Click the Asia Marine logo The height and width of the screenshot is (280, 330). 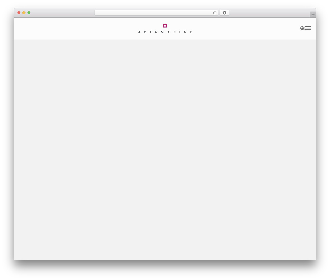[165, 28]
